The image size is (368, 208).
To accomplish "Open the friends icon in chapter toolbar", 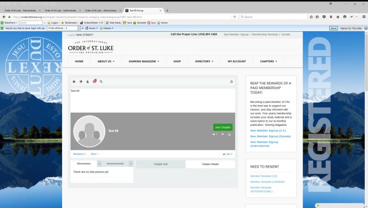I will [x=87, y=82].
